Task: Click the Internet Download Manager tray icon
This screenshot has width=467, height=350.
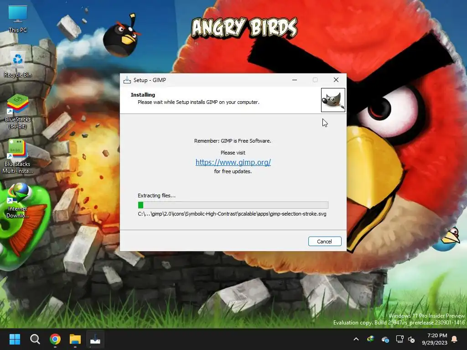Action: [370, 339]
